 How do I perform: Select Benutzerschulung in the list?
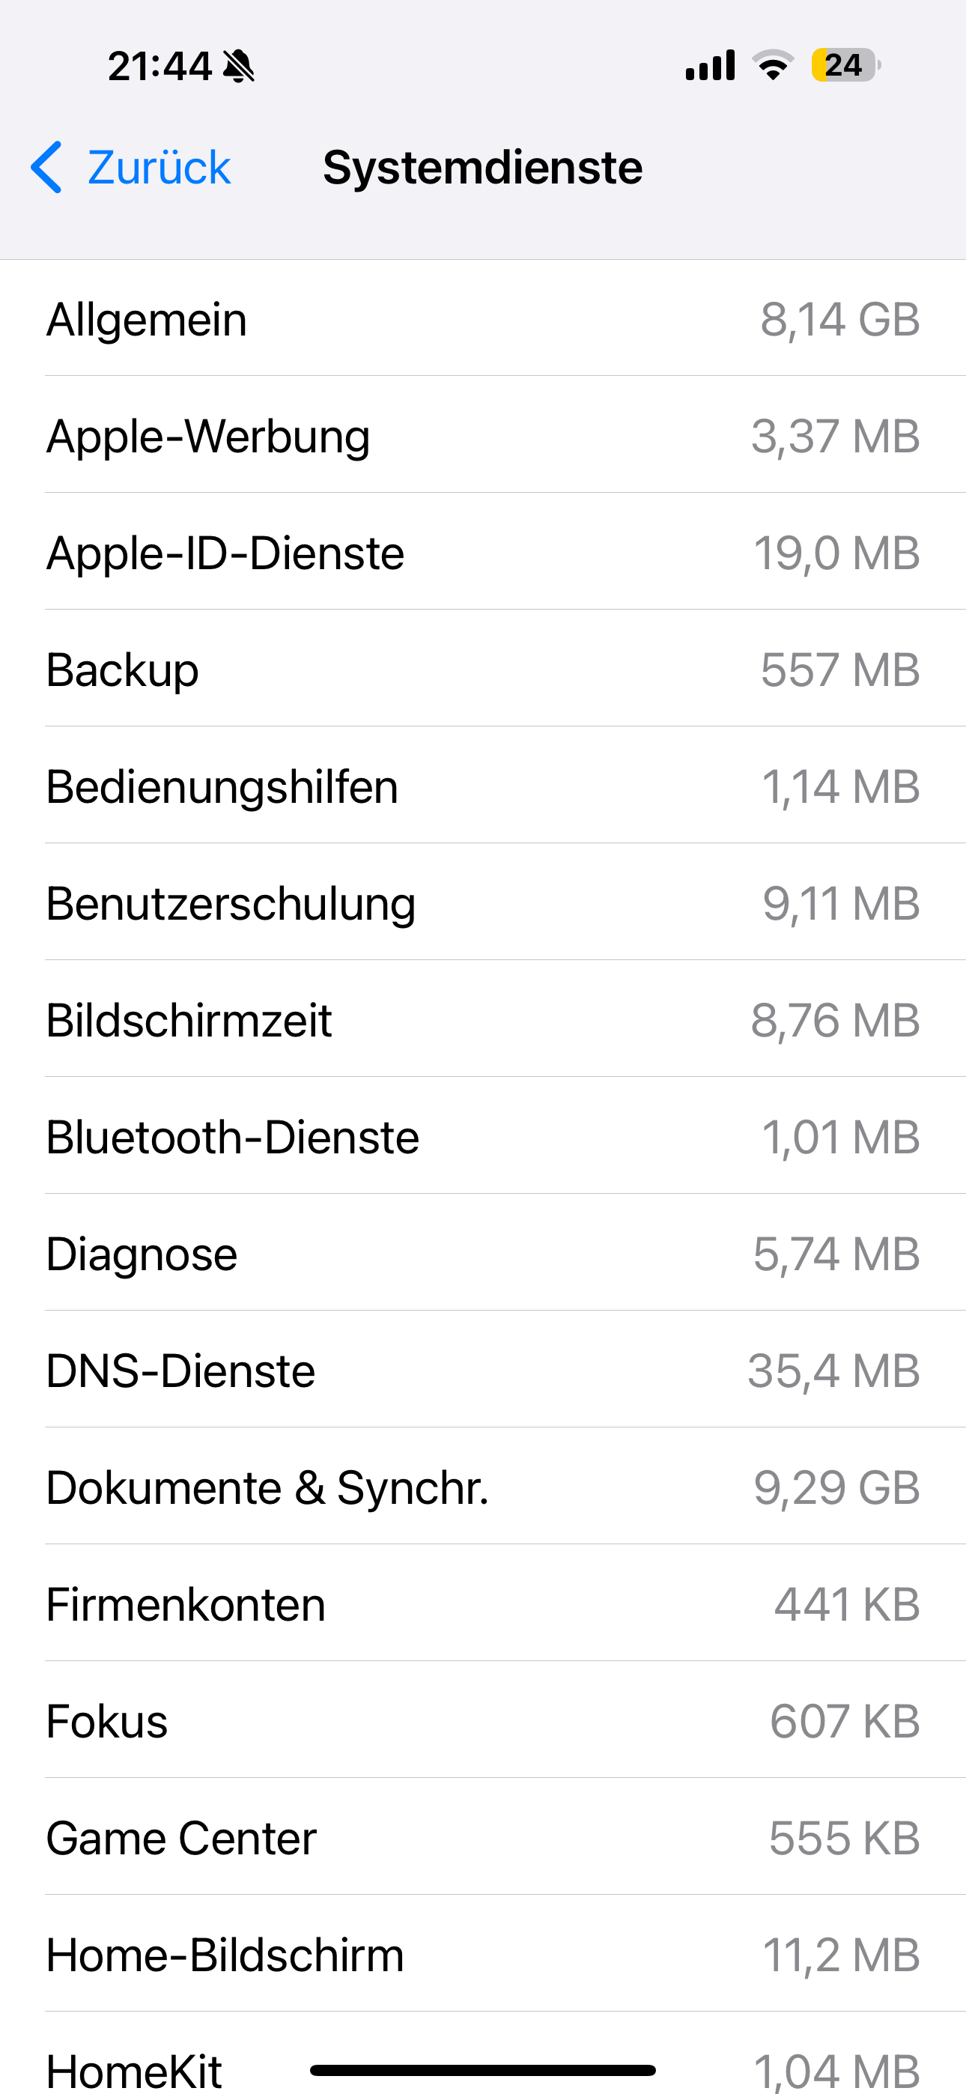(483, 903)
